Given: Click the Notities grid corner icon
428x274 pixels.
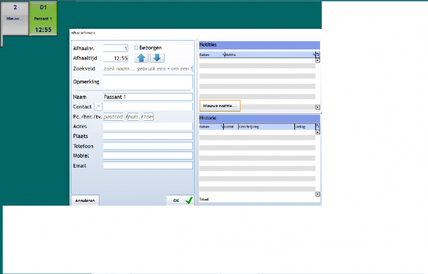Looking at the screenshot, I should [318, 55].
